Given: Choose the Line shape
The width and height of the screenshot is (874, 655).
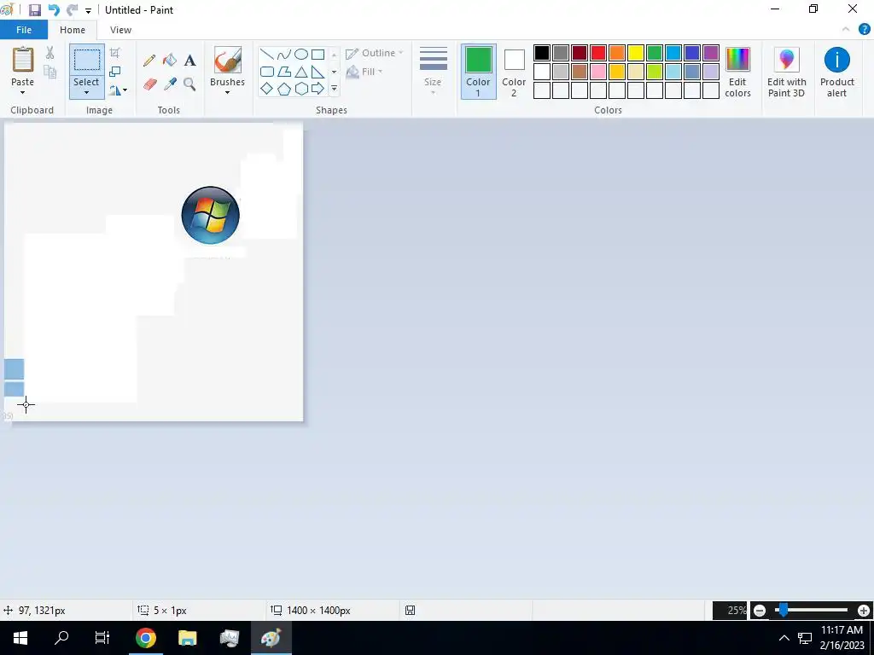Looking at the screenshot, I should pos(267,54).
